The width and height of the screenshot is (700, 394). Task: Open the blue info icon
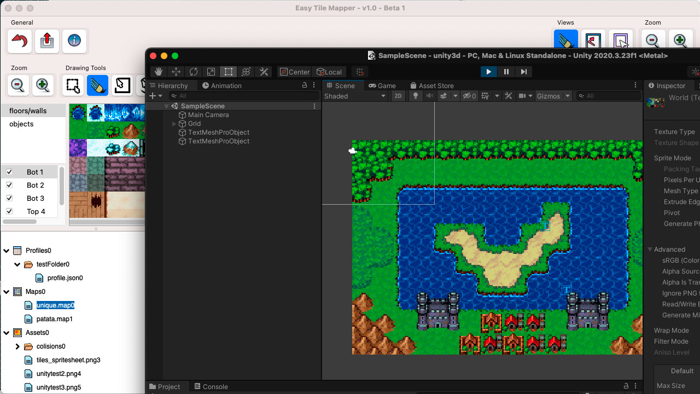tap(74, 41)
